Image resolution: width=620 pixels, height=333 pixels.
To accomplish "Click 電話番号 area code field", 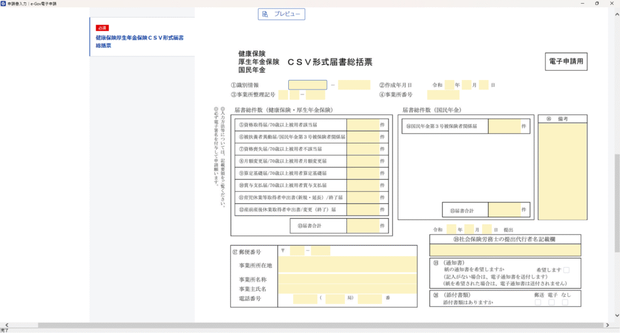I will [305, 298].
